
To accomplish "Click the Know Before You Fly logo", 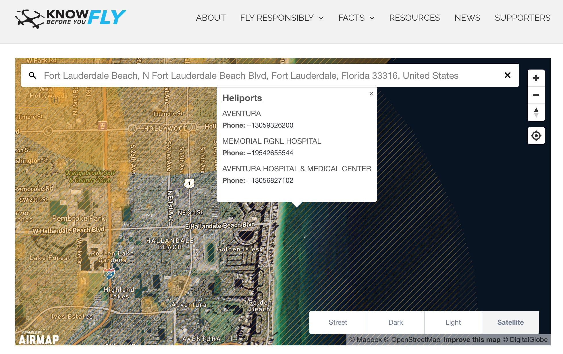I will pos(71,19).
